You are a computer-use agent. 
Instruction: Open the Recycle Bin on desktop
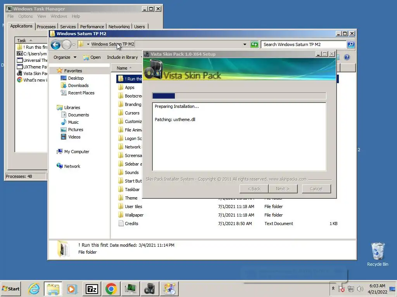pyautogui.click(x=378, y=254)
